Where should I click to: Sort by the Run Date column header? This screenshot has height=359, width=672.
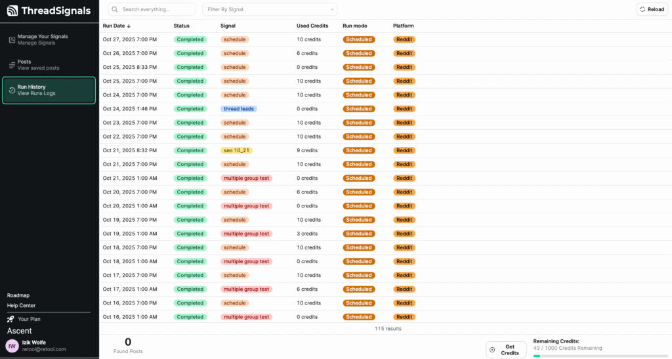[116, 26]
